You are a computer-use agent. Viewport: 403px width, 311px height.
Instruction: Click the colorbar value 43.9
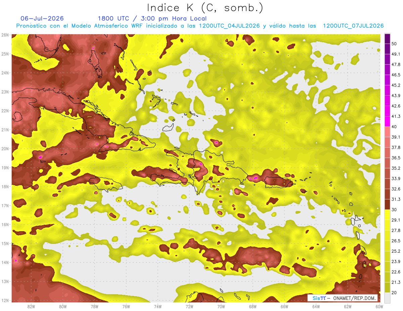point(396,96)
